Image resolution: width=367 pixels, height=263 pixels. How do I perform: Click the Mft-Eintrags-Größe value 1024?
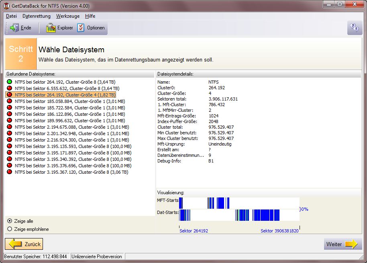click(214, 116)
